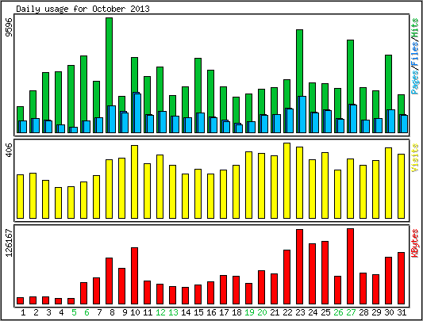Click the 'Pages/Files/Hits' legend label
This screenshot has width=423, height=321.
coord(415,55)
